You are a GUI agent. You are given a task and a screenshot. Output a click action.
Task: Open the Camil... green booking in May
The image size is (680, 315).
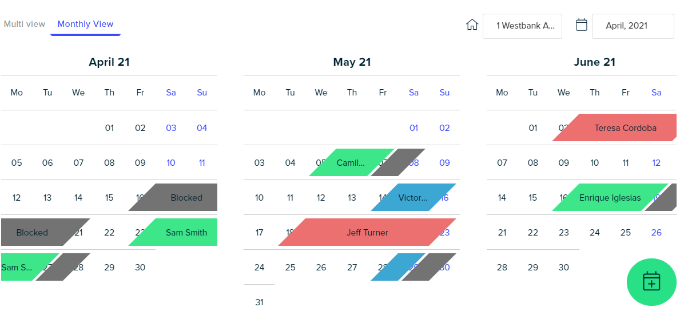point(351,162)
